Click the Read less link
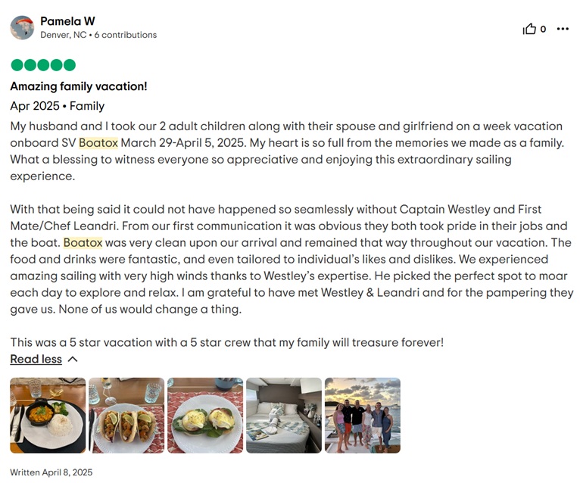 [36, 359]
